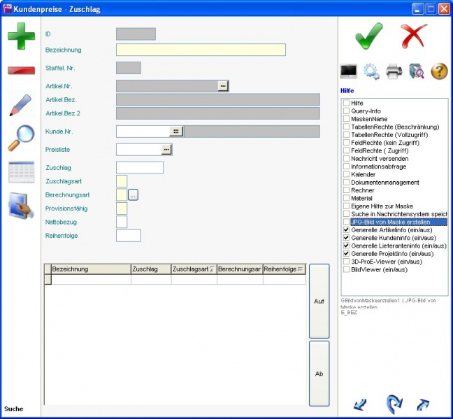Open the Preisliste lookup button
This screenshot has width=453, height=419.
(166, 150)
